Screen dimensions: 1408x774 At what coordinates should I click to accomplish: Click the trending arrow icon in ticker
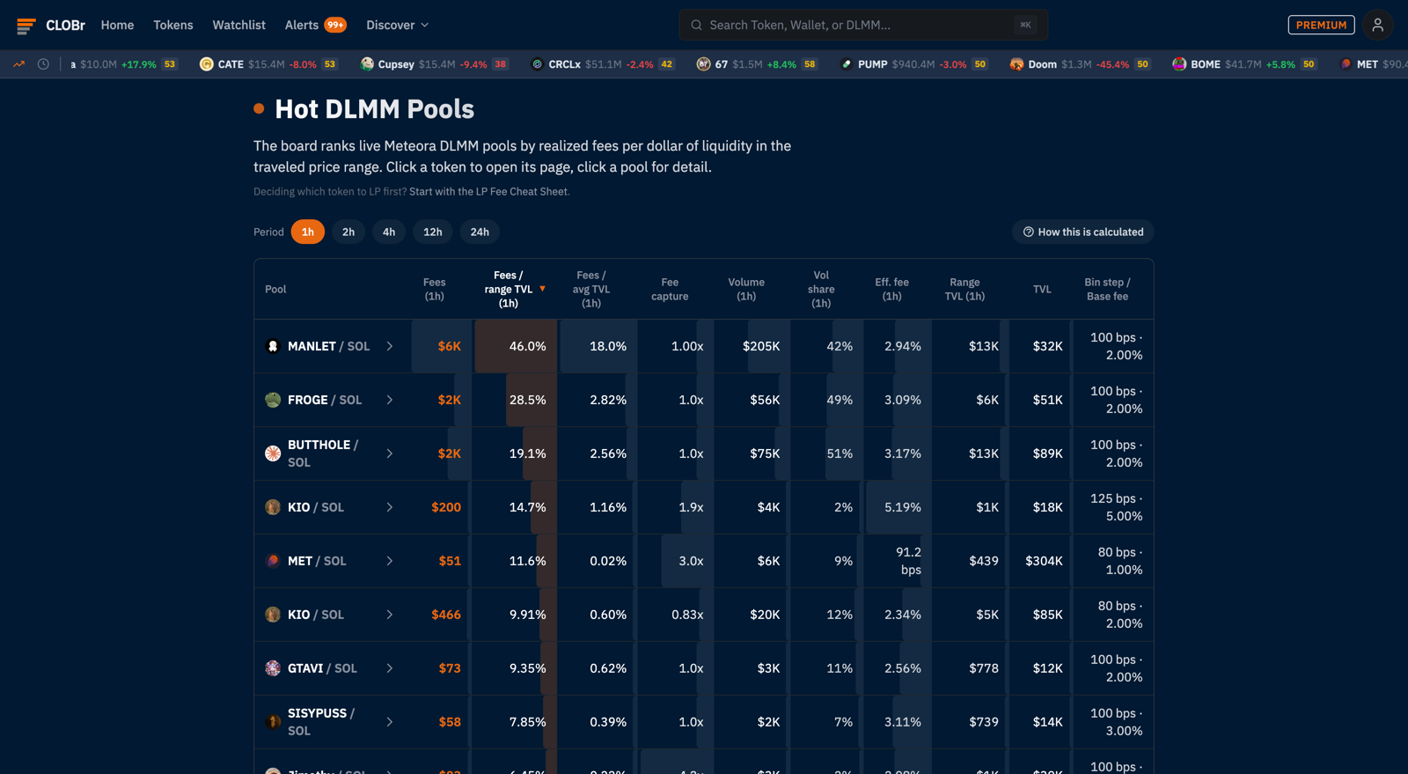coord(19,64)
